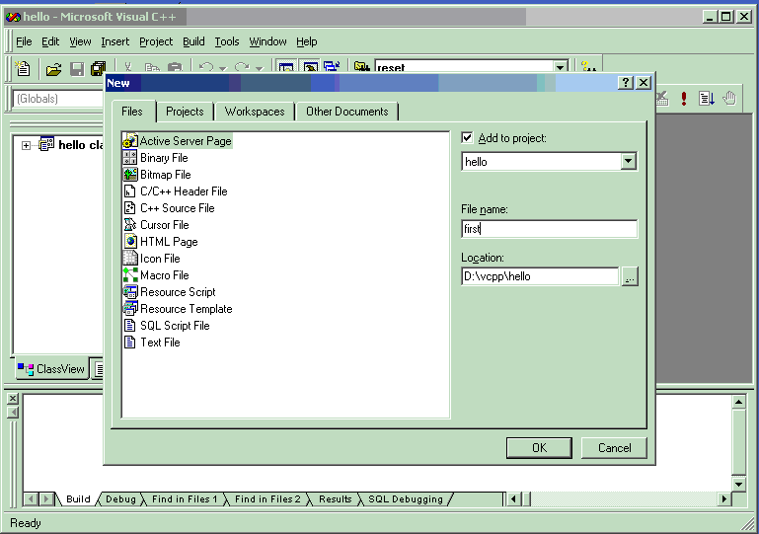Click the Resource Template icon
This screenshot has height=534, width=759.
click(130, 308)
